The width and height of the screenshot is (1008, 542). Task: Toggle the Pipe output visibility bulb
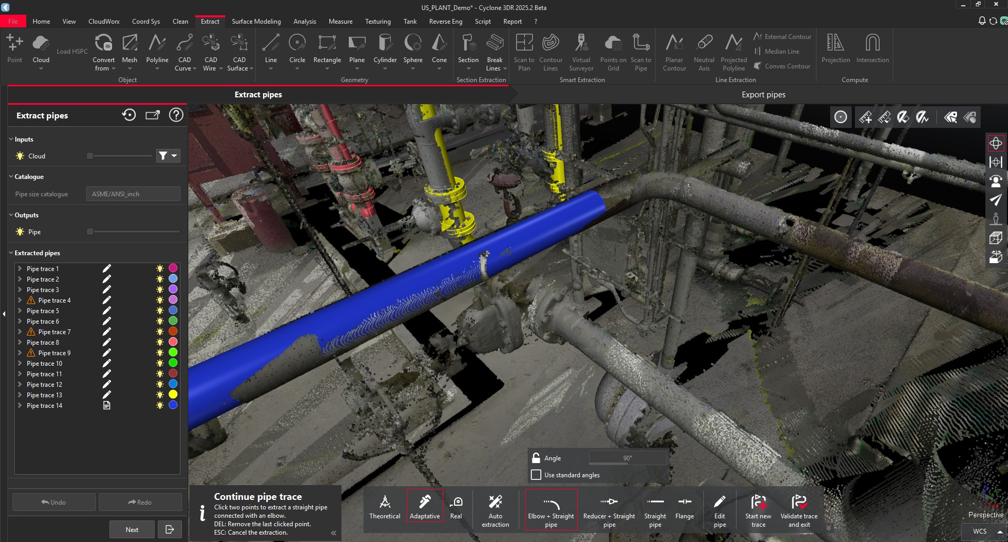pyautogui.click(x=20, y=232)
